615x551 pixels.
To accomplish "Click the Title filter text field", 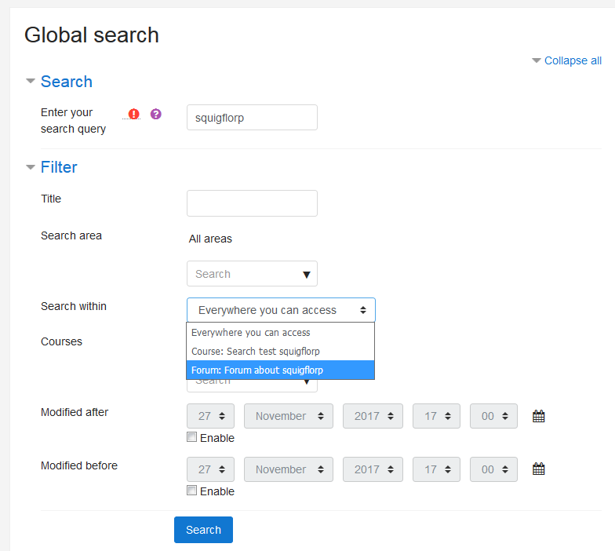I will (x=253, y=203).
